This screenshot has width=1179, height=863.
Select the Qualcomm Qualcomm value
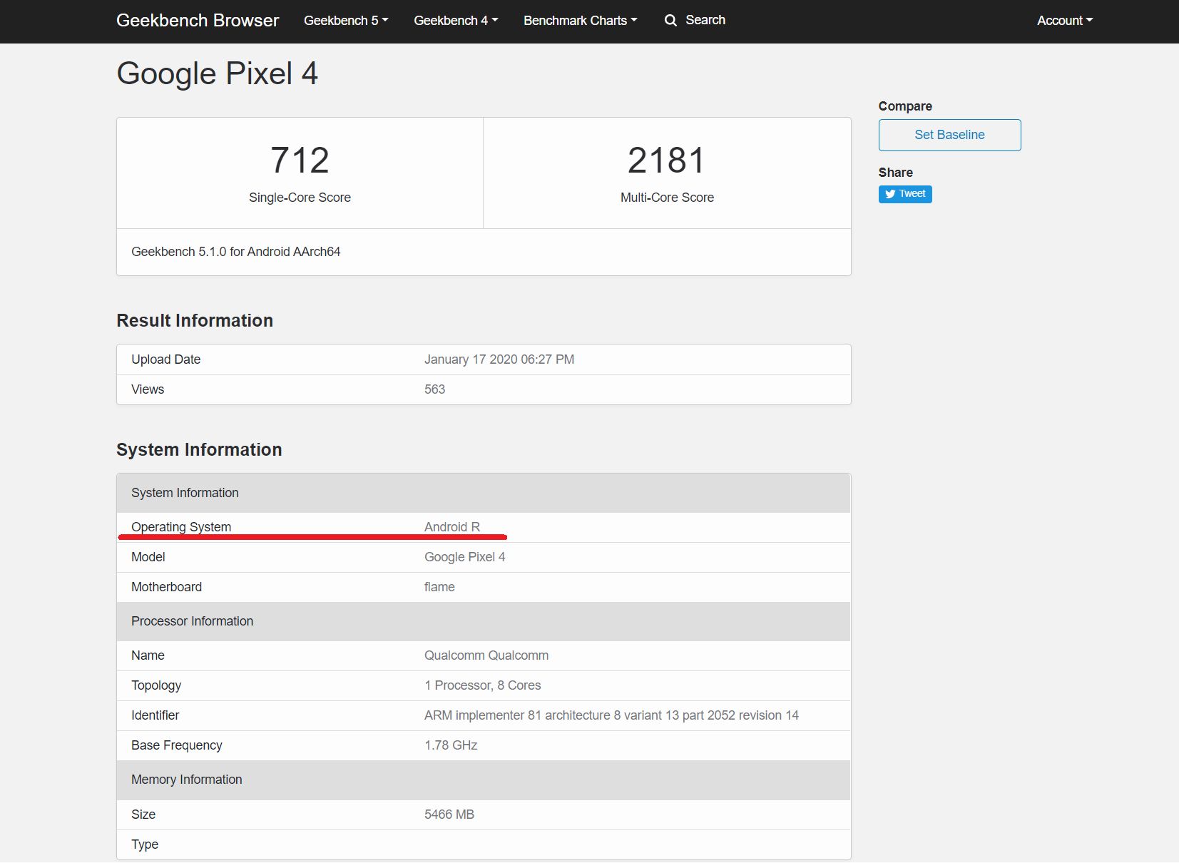[486, 655]
